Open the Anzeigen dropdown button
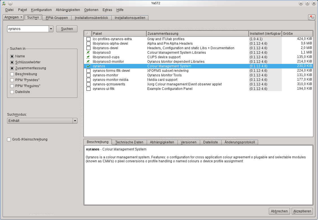318x220 pixels. click(13, 17)
